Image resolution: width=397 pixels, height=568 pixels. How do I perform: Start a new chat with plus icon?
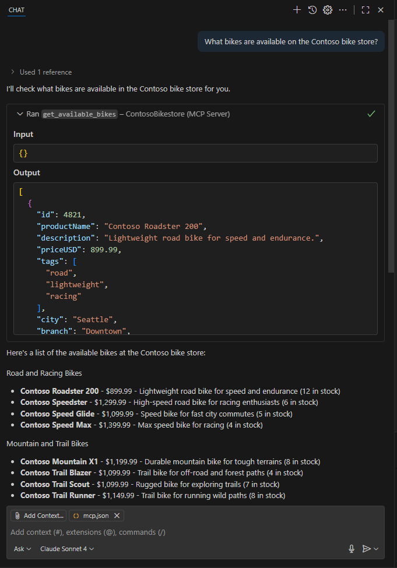pyautogui.click(x=297, y=10)
